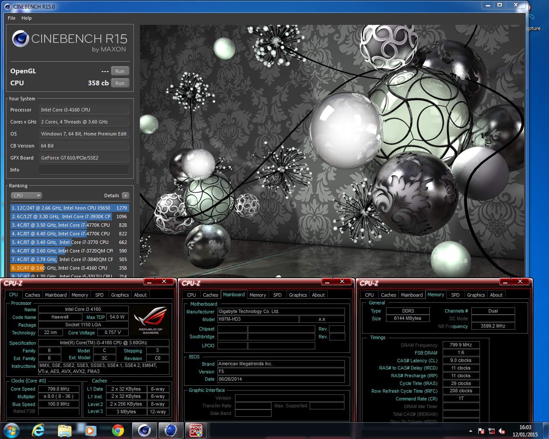549x439 pixels.
Task: Click the blue sphere taskbar icon next to Cinebench
Action: coord(171,430)
